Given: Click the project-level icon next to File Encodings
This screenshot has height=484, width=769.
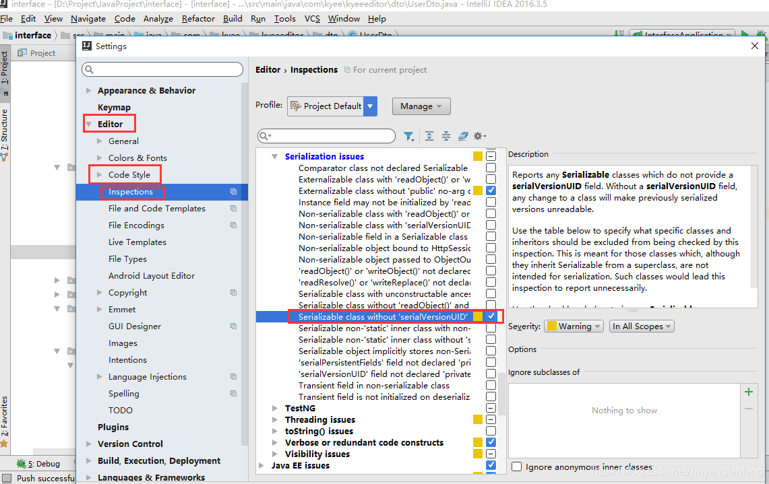Looking at the screenshot, I should [x=233, y=226].
